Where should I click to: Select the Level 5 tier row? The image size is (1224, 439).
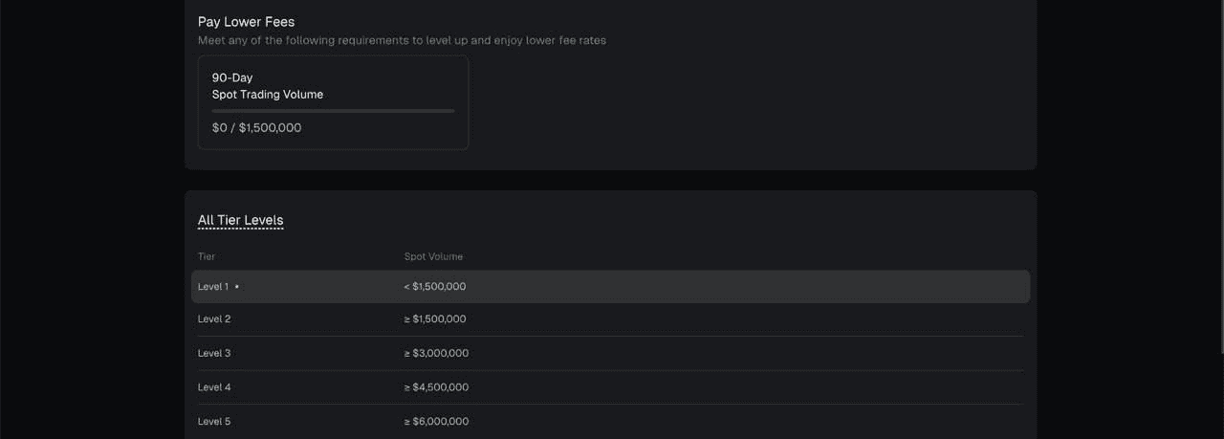tap(610, 422)
